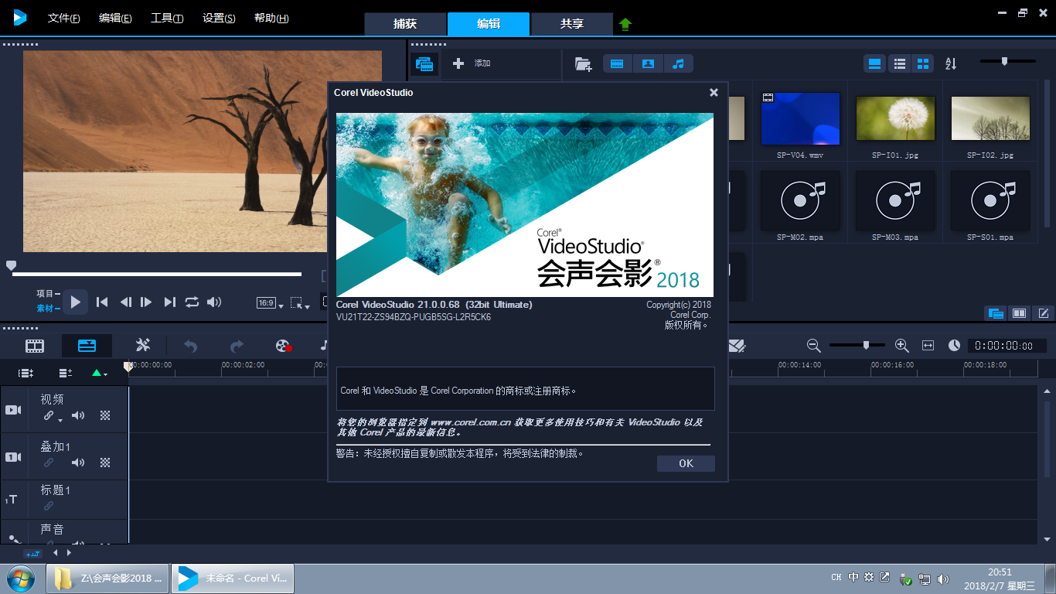Mute the 视频 track audio
Image resolution: width=1056 pixels, height=594 pixels.
tap(78, 416)
